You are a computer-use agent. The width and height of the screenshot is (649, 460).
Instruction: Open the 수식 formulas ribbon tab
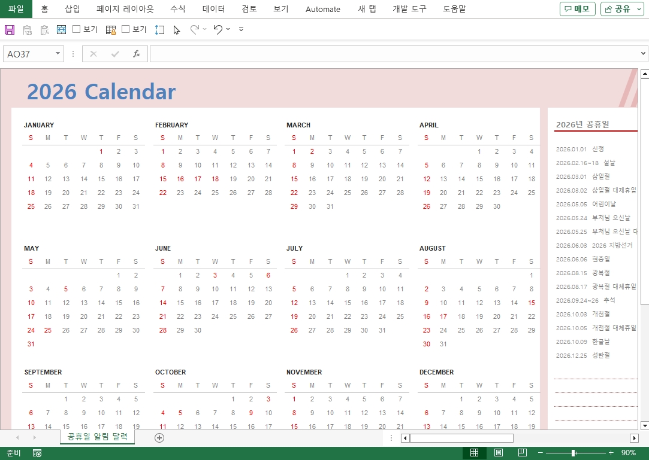177,9
